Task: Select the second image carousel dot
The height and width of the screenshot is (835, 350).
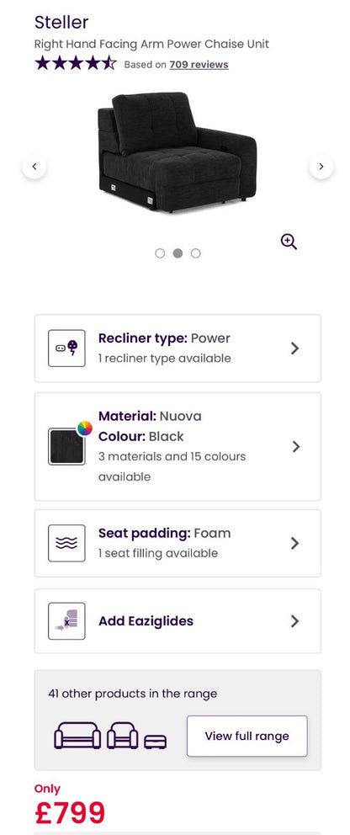Action: (178, 253)
